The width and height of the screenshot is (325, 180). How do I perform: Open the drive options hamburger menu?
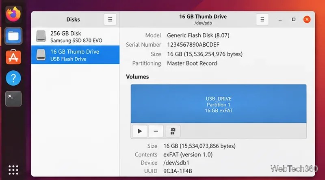pyautogui.click(x=262, y=20)
